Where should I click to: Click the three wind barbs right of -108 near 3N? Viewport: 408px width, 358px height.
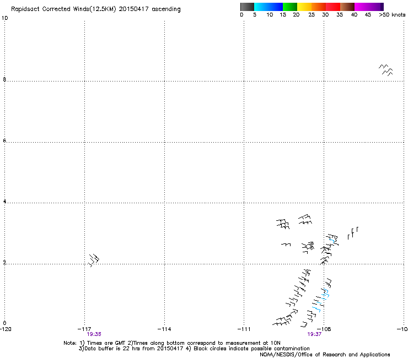[353, 233]
